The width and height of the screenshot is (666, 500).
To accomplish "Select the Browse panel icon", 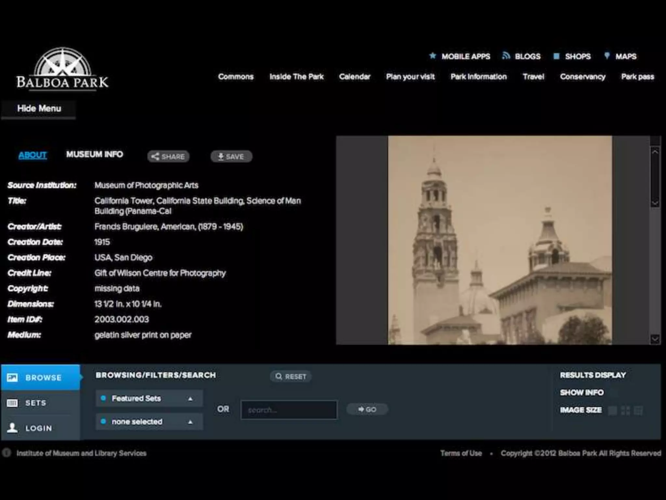I will pos(12,378).
